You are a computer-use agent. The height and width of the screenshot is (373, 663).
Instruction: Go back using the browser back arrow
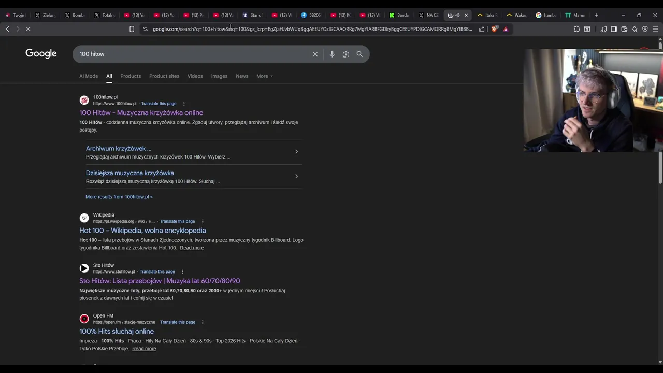click(7, 29)
